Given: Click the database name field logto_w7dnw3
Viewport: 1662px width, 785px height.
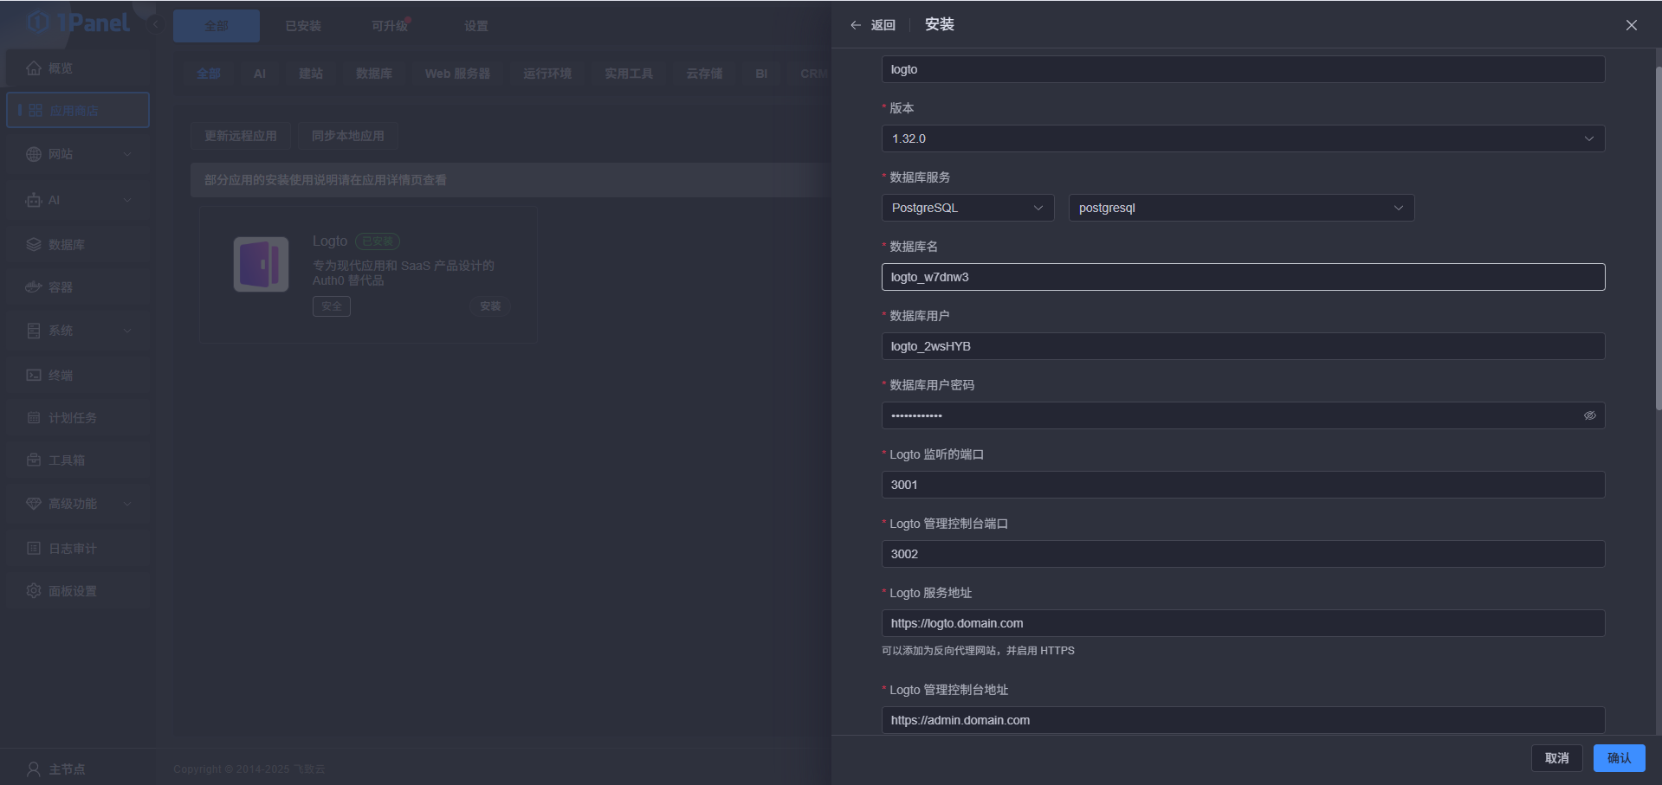Looking at the screenshot, I should pos(1243,277).
